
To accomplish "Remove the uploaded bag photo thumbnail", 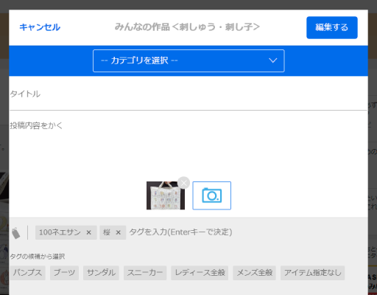I will click(183, 183).
